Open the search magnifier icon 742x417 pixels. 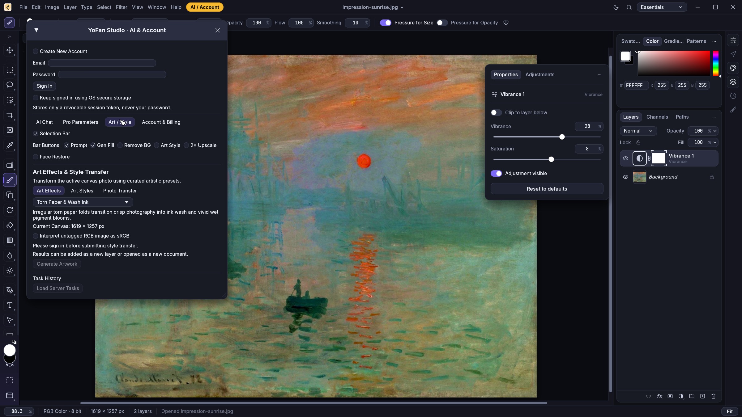(x=629, y=7)
